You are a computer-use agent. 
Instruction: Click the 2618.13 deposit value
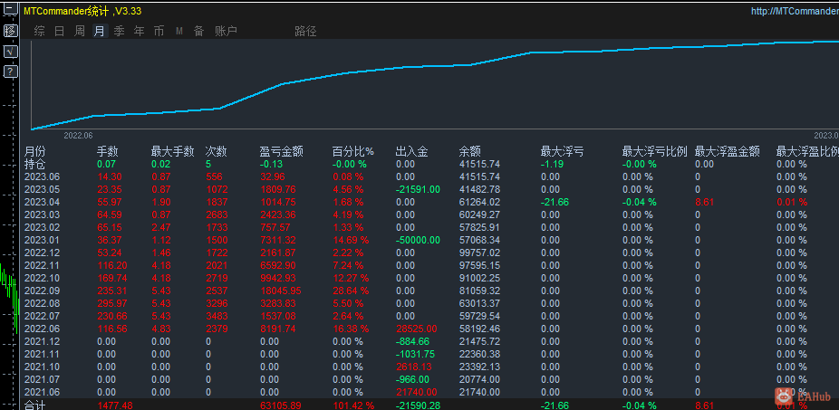coord(414,367)
